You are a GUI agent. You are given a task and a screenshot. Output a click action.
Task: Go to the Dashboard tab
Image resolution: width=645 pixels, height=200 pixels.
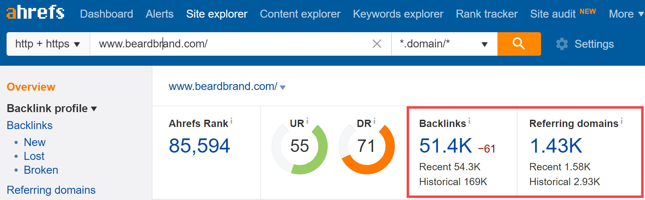coord(106,14)
